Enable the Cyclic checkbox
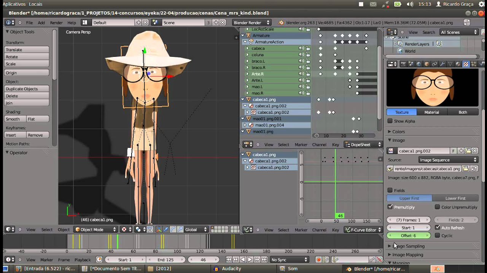 (x=438, y=235)
